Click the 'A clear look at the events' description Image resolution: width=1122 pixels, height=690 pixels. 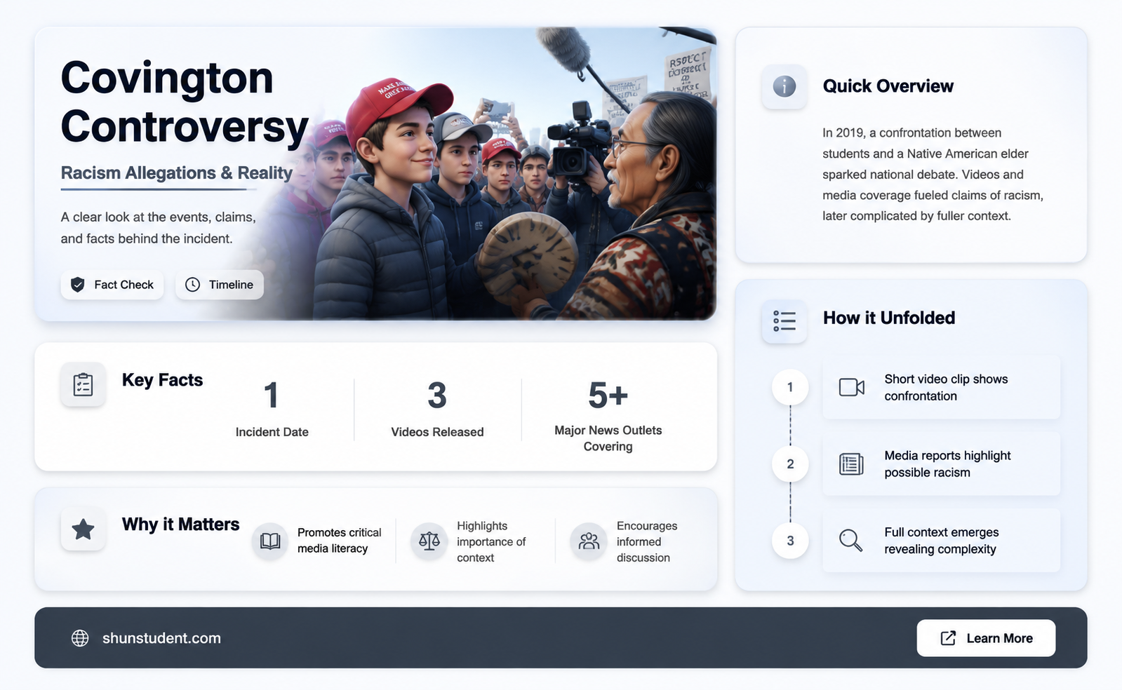pos(158,228)
